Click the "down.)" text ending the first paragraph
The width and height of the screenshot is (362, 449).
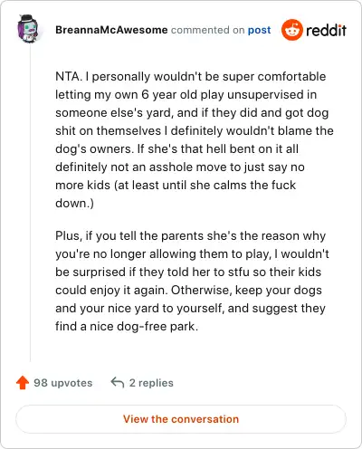pos(74,203)
